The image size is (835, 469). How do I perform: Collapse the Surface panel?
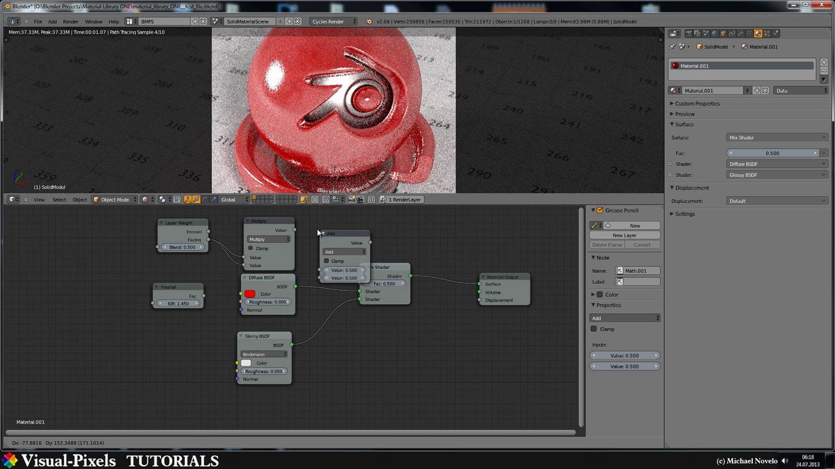[684, 124]
